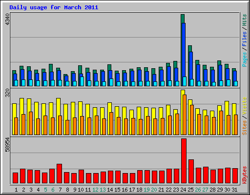Click the 58954 axis value
Image resolution: width=250 pixels, height=195 pixels.
click(7, 144)
